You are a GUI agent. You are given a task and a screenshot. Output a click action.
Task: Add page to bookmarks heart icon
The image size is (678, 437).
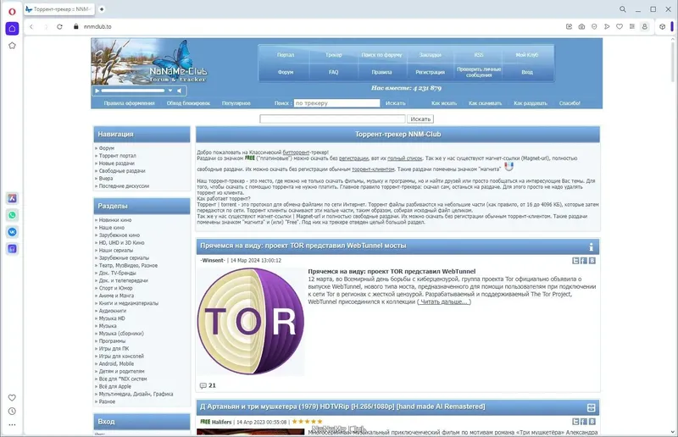620,26
